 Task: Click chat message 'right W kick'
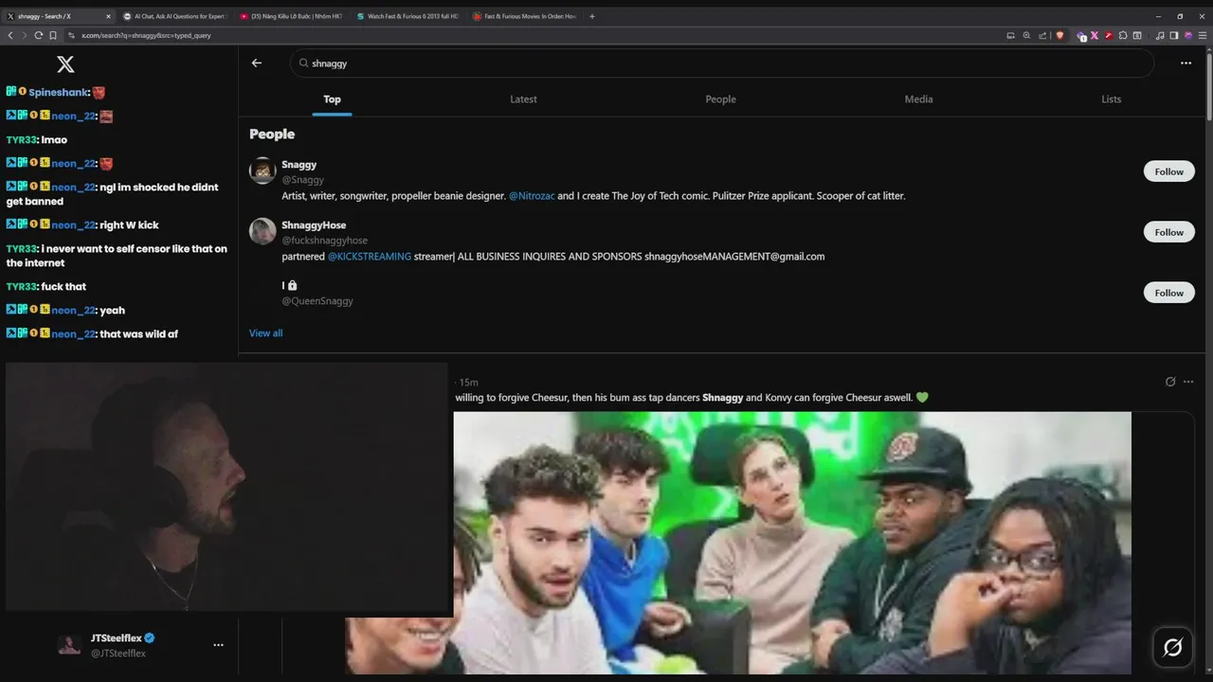(129, 224)
